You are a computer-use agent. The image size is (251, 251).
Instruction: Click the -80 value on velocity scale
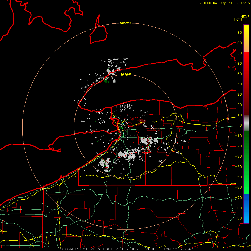[238, 208]
